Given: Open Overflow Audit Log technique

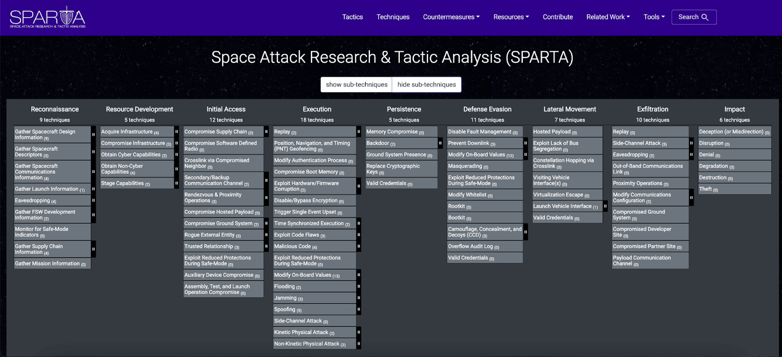Looking at the screenshot, I should tap(485, 246).
